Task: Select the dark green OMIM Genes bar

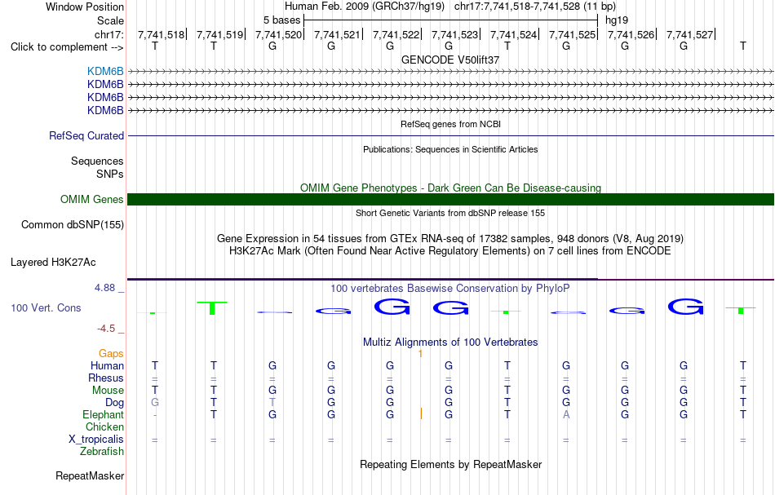Action: (450, 200)
